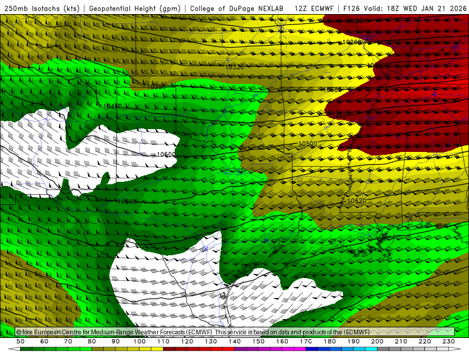
Task: Pick the cyan swatch just before gray
Action: click(x=371, y=349)
